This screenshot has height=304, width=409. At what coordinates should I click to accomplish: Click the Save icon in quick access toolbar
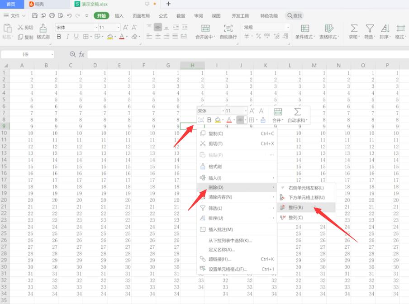[x=35, y=16]
